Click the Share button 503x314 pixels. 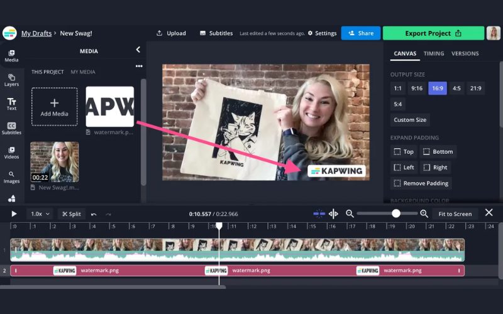pos(361,33)
